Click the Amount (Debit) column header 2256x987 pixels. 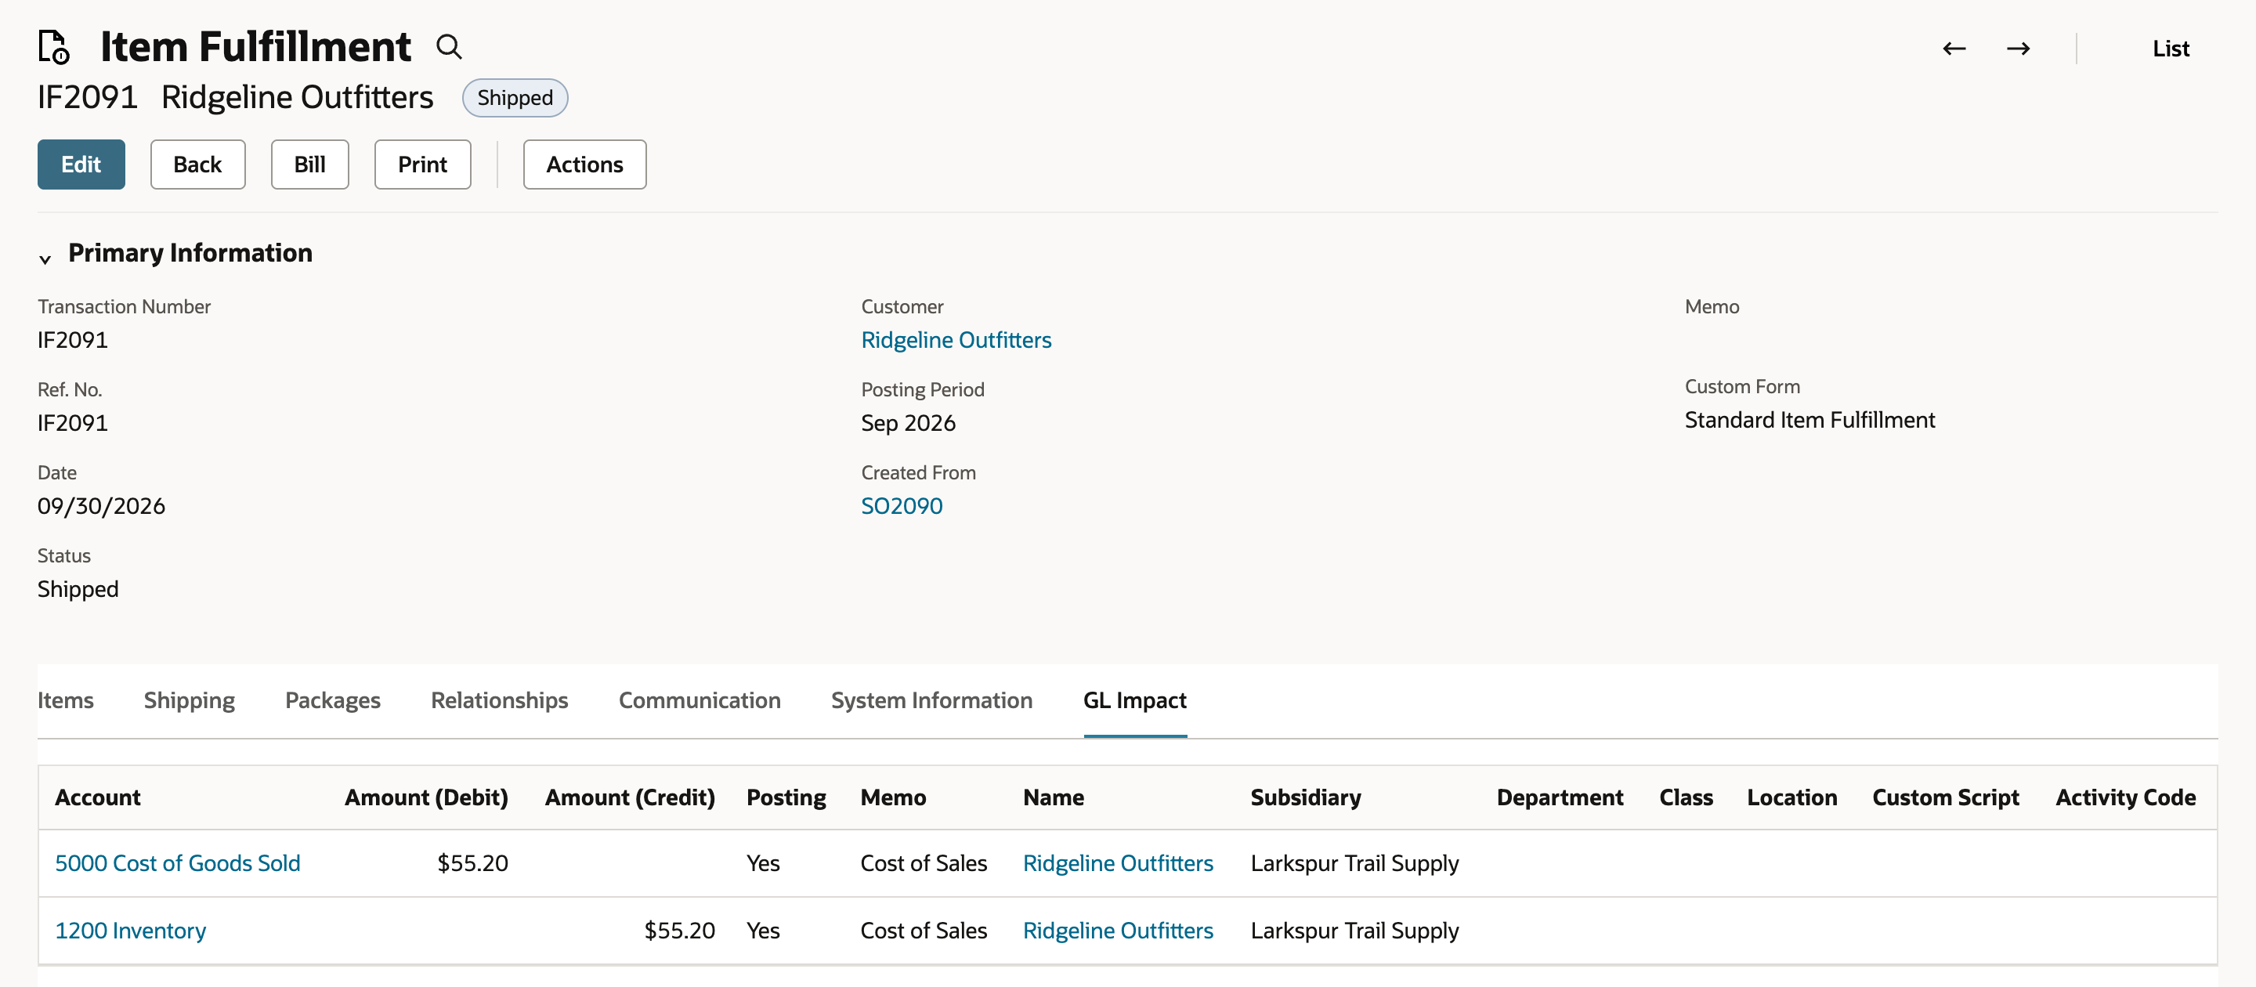(x=426, y=798)
